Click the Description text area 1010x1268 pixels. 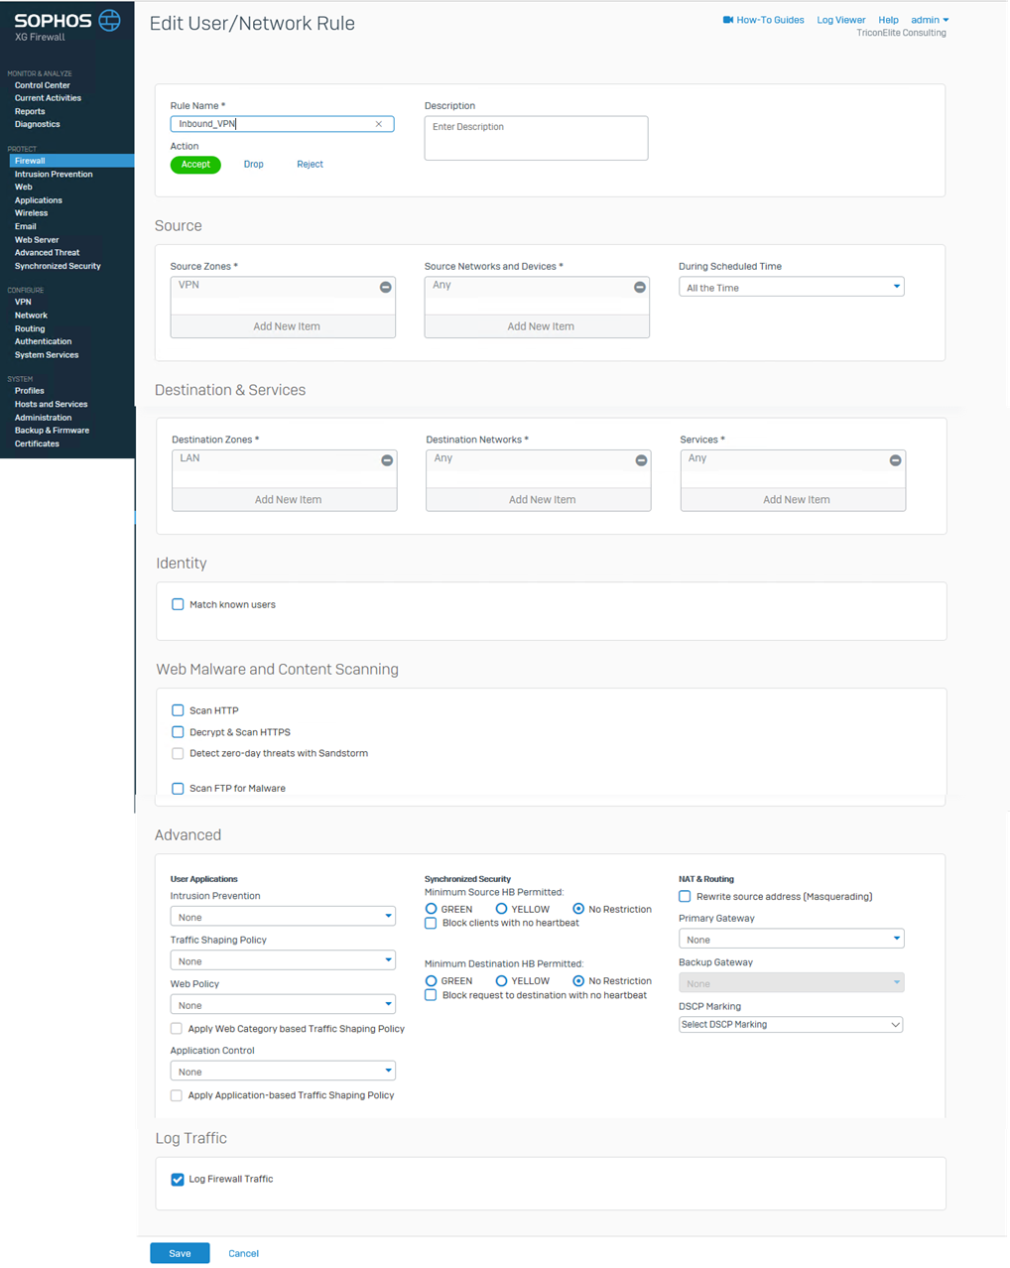point(536,138)
